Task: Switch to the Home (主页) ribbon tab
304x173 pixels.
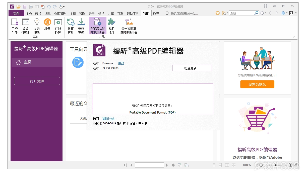Action: 29,14
